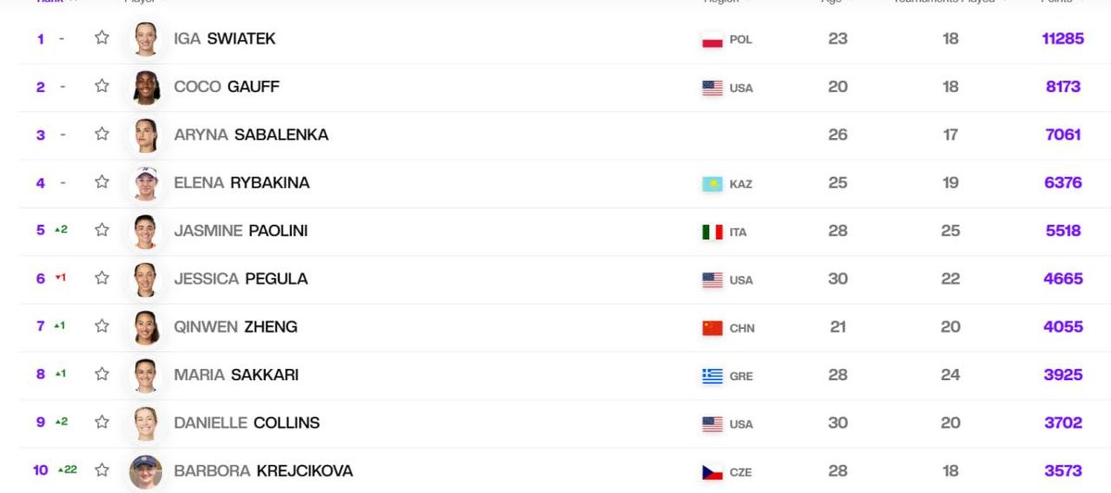Screen dimensions: 1111x493
Task: Click the Poland flag icon
Action: [x=713, y=40]
